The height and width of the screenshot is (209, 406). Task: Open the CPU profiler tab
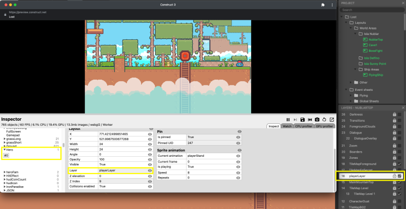pyautogui.click(x=303, y=126)
